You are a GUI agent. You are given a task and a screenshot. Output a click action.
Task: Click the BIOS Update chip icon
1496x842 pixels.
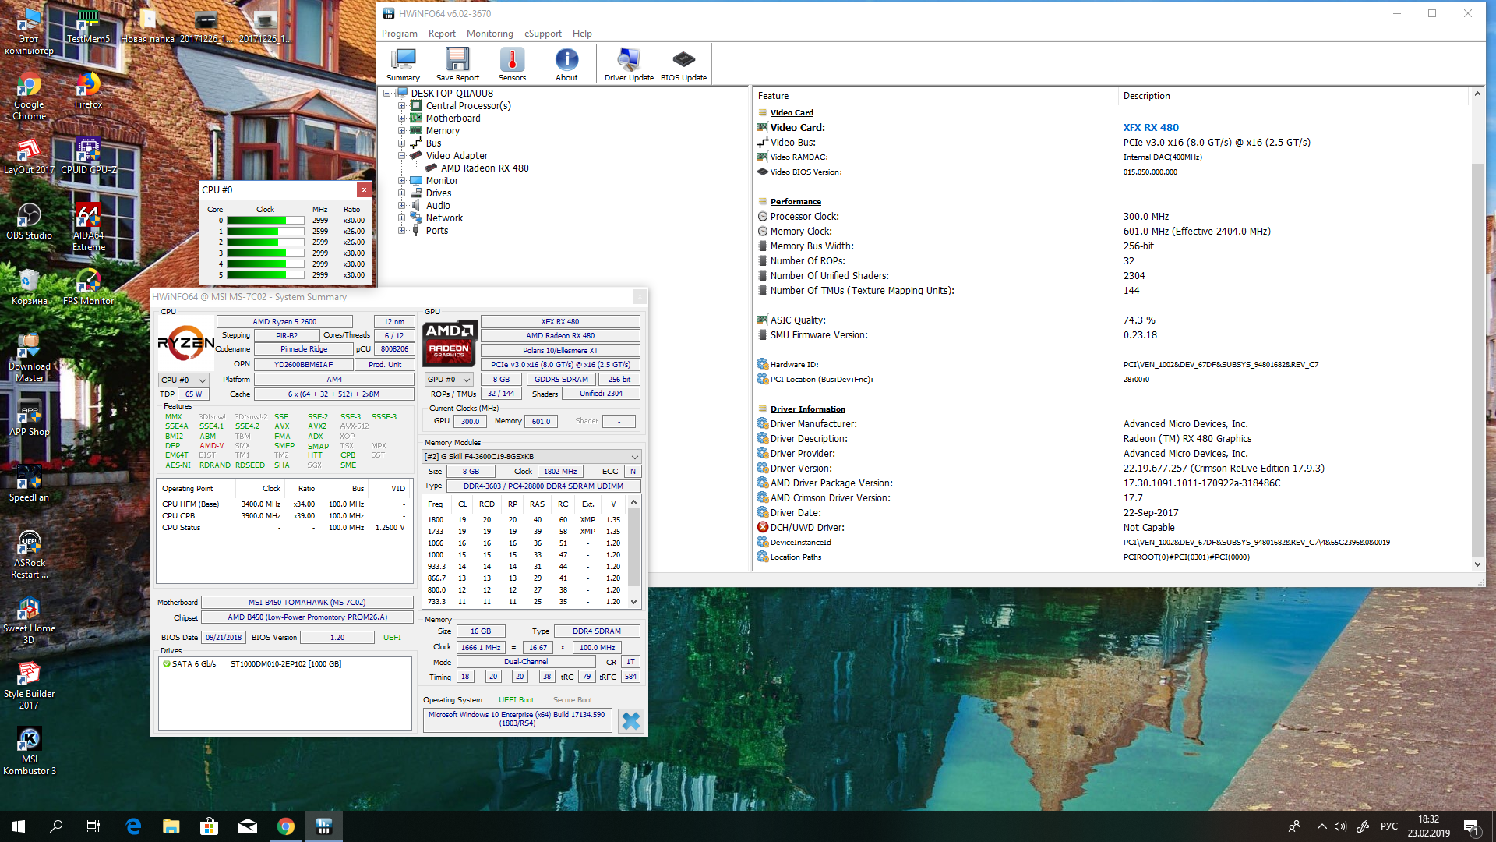683,63
